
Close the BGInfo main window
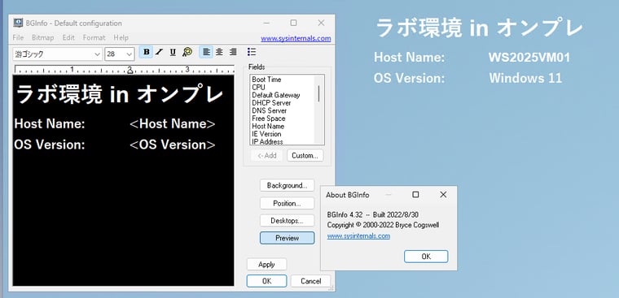point(321,23)
